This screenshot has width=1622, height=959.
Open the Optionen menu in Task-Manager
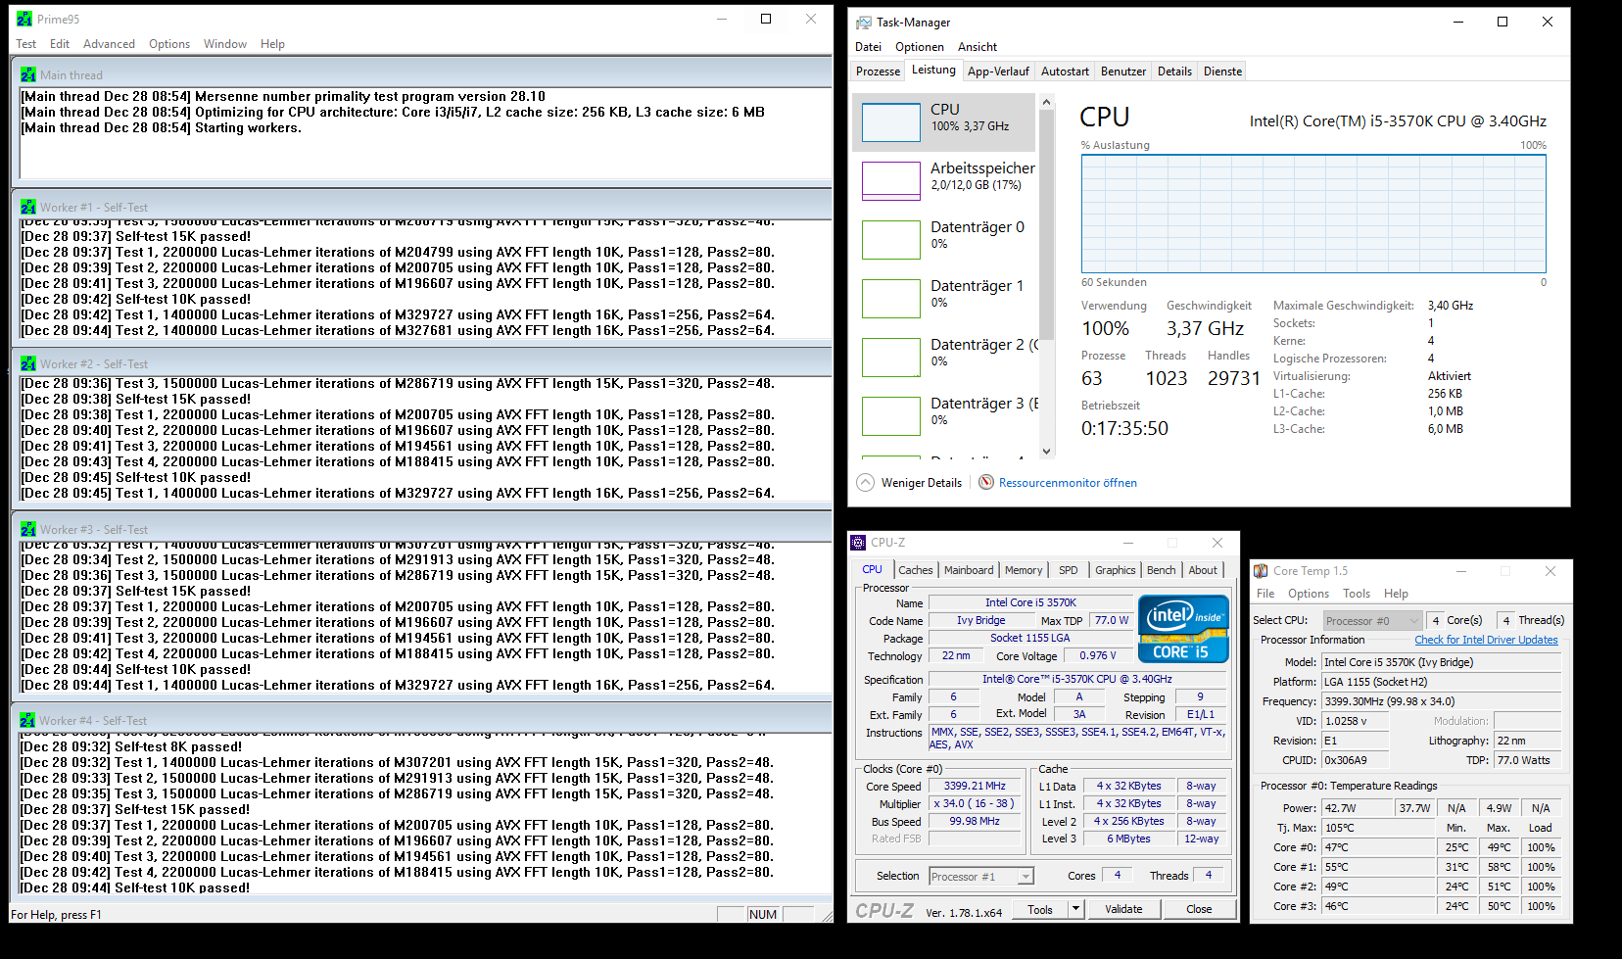[920, 47]
